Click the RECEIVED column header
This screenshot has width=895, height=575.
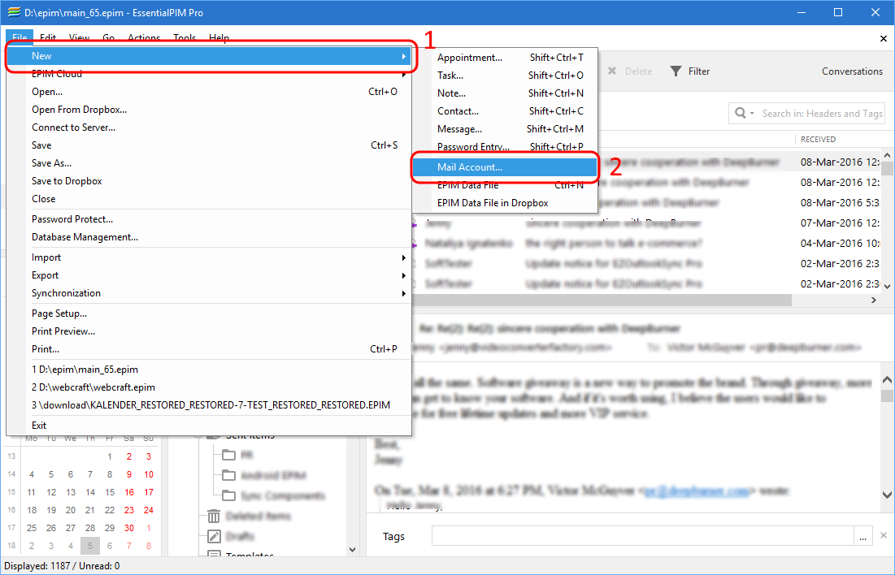pos(818,139)
